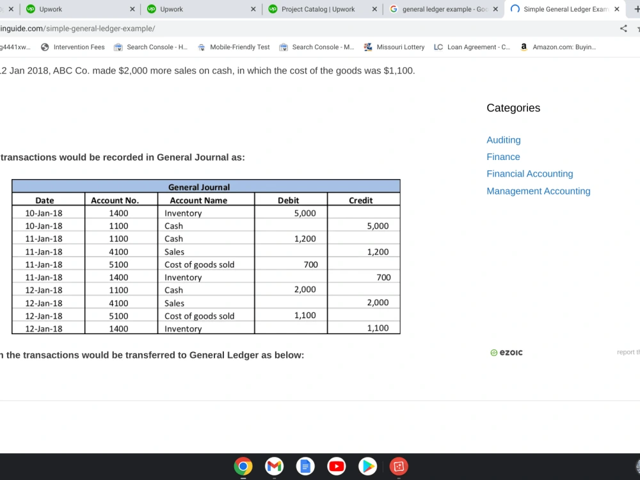640x480 pixels.
Task: Click 'transferred to General Ledger as below' sentence
Action: [152, 355]
